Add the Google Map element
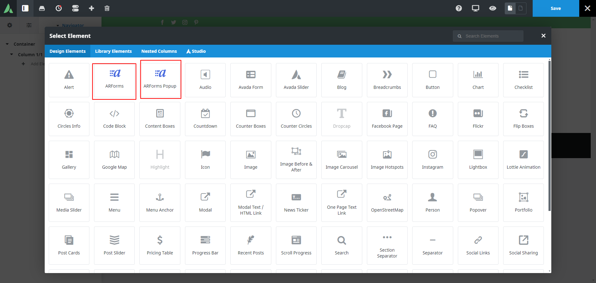Viewport: 596px width, 283px height. [x=114, y=160]
